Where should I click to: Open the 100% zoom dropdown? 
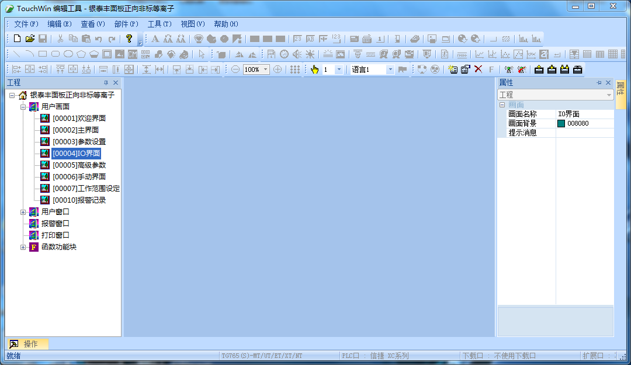coord(266,69)
